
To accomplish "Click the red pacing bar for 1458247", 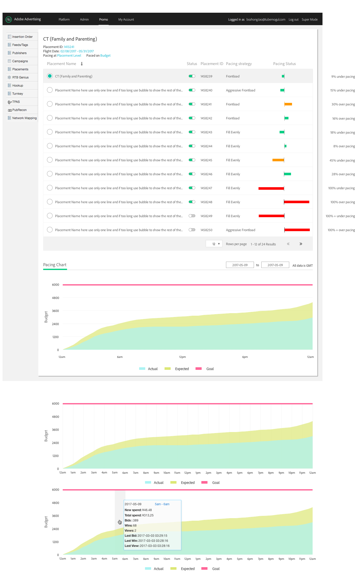I will [x=271, y=188].
